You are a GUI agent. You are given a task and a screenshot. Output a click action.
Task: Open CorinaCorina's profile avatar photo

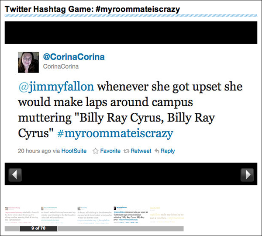[29, 62]
